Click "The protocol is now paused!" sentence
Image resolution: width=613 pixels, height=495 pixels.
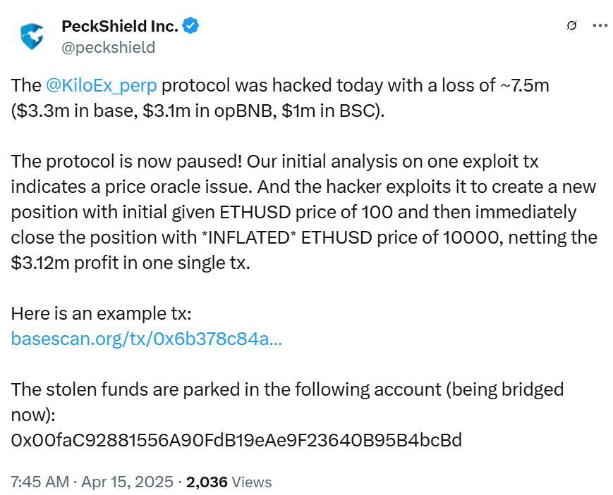pos(123,162)
